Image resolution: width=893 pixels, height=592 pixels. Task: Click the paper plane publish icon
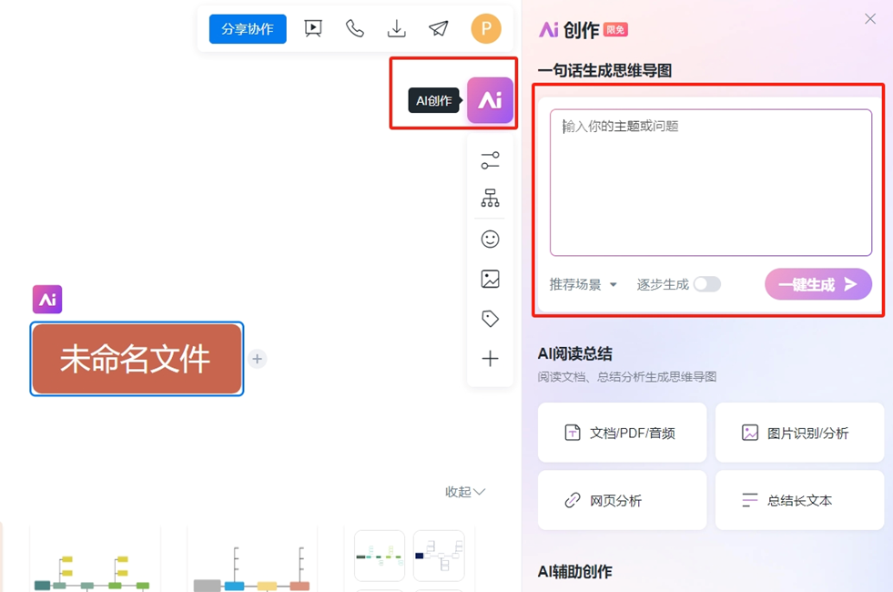pos(439,29)
